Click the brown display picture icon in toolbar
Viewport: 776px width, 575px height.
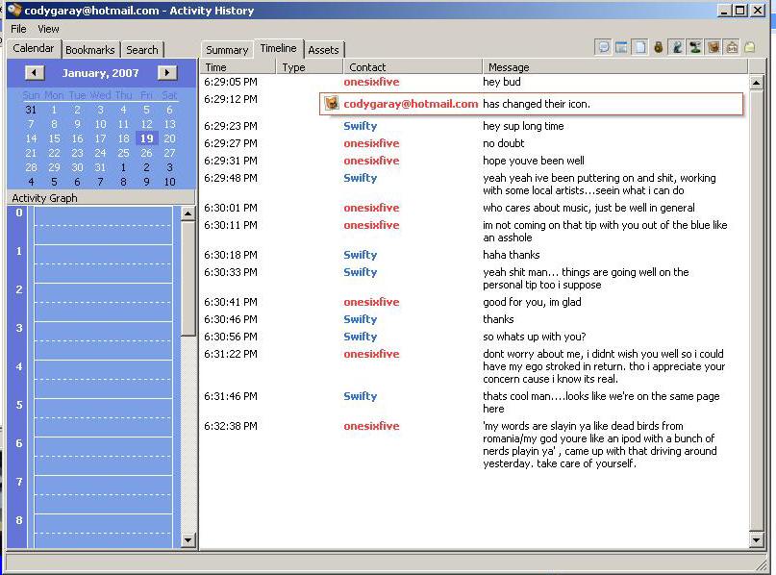coord(713,47)
